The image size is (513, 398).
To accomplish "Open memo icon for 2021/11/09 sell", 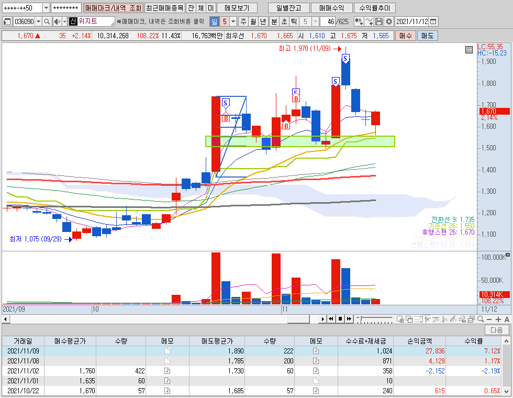I will pos(316,351).
